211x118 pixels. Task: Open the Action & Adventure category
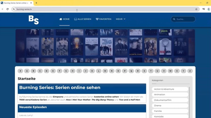pyautogui.click(x=170, y=89)
